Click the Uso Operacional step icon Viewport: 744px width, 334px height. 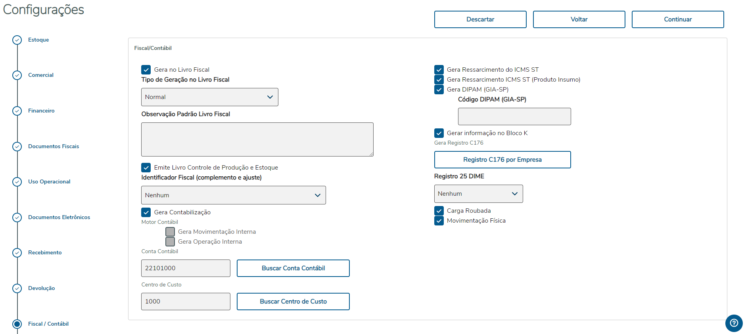pyautogui.click(x=17, y=182)
